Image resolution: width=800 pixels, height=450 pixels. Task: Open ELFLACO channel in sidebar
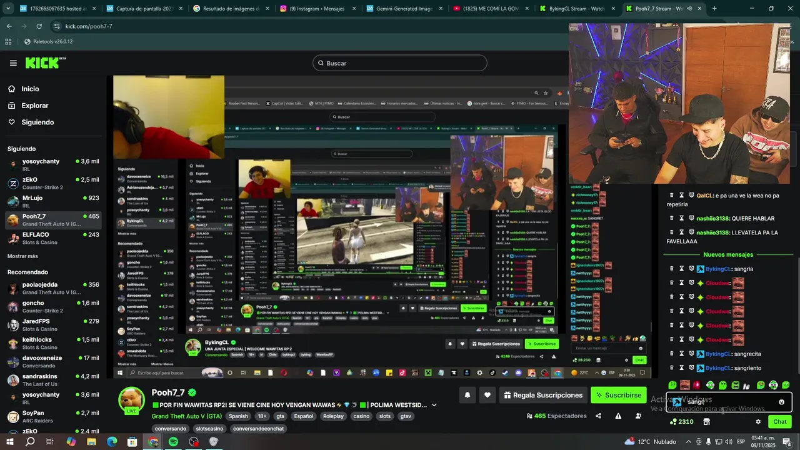tap(52, 238)
